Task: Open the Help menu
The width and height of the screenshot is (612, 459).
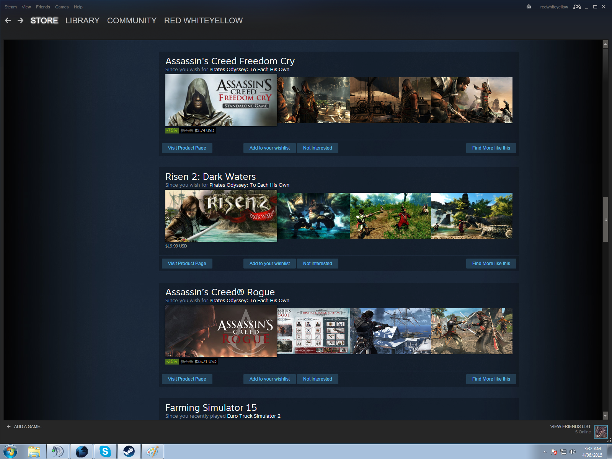Action: pyautogui.click(x=78, y=7)
